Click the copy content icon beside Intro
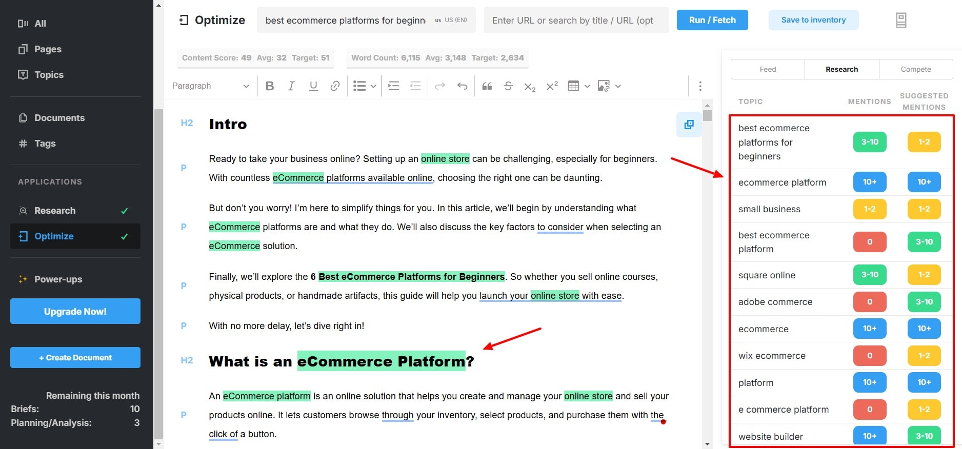This screenshot has height=449, width=962. (x=689, y=125)
